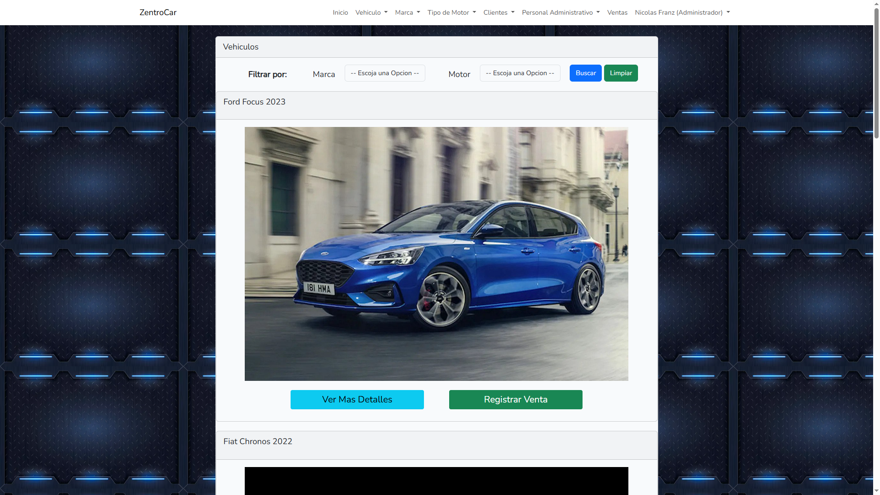Viewport: 880px width, 495px height.
Task: Open the Personal Administrativo menu
Action: click(561, 12)
